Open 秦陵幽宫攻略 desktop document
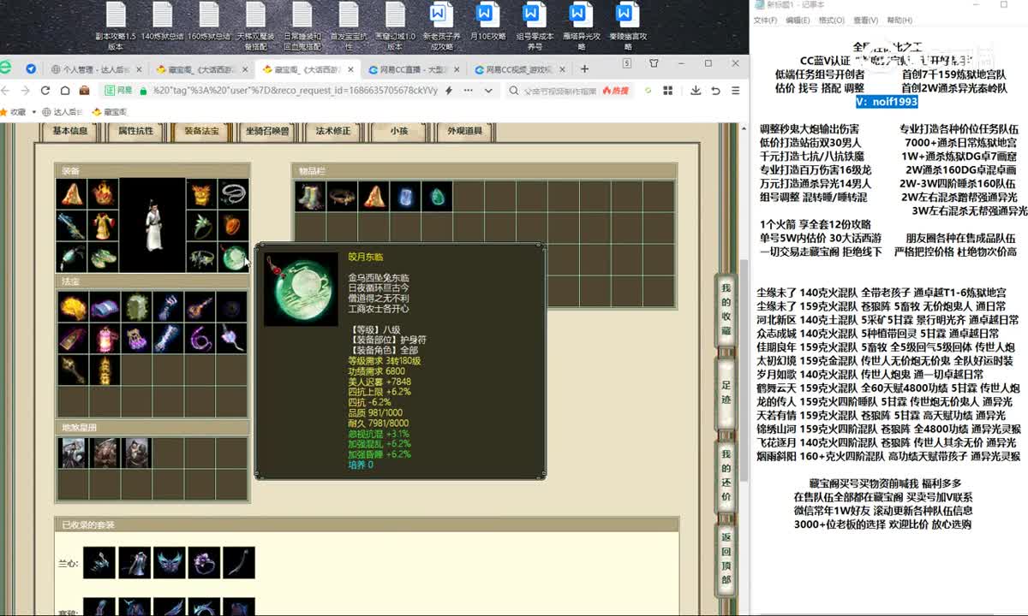This screenshot has width=1028, height=616. coord(628,26)
